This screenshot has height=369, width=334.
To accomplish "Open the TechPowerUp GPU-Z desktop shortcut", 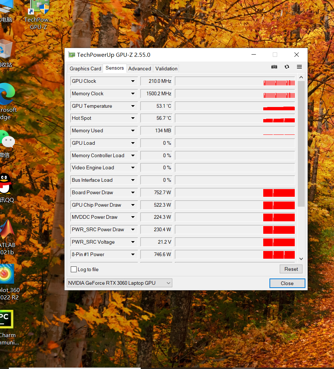I will point(38,15).
